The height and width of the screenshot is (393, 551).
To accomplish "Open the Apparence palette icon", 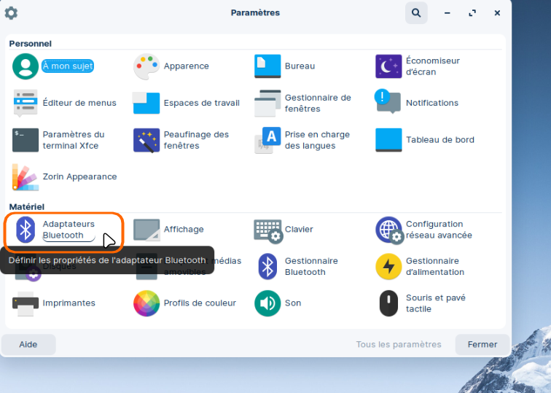I will click(x=146, y=66).
